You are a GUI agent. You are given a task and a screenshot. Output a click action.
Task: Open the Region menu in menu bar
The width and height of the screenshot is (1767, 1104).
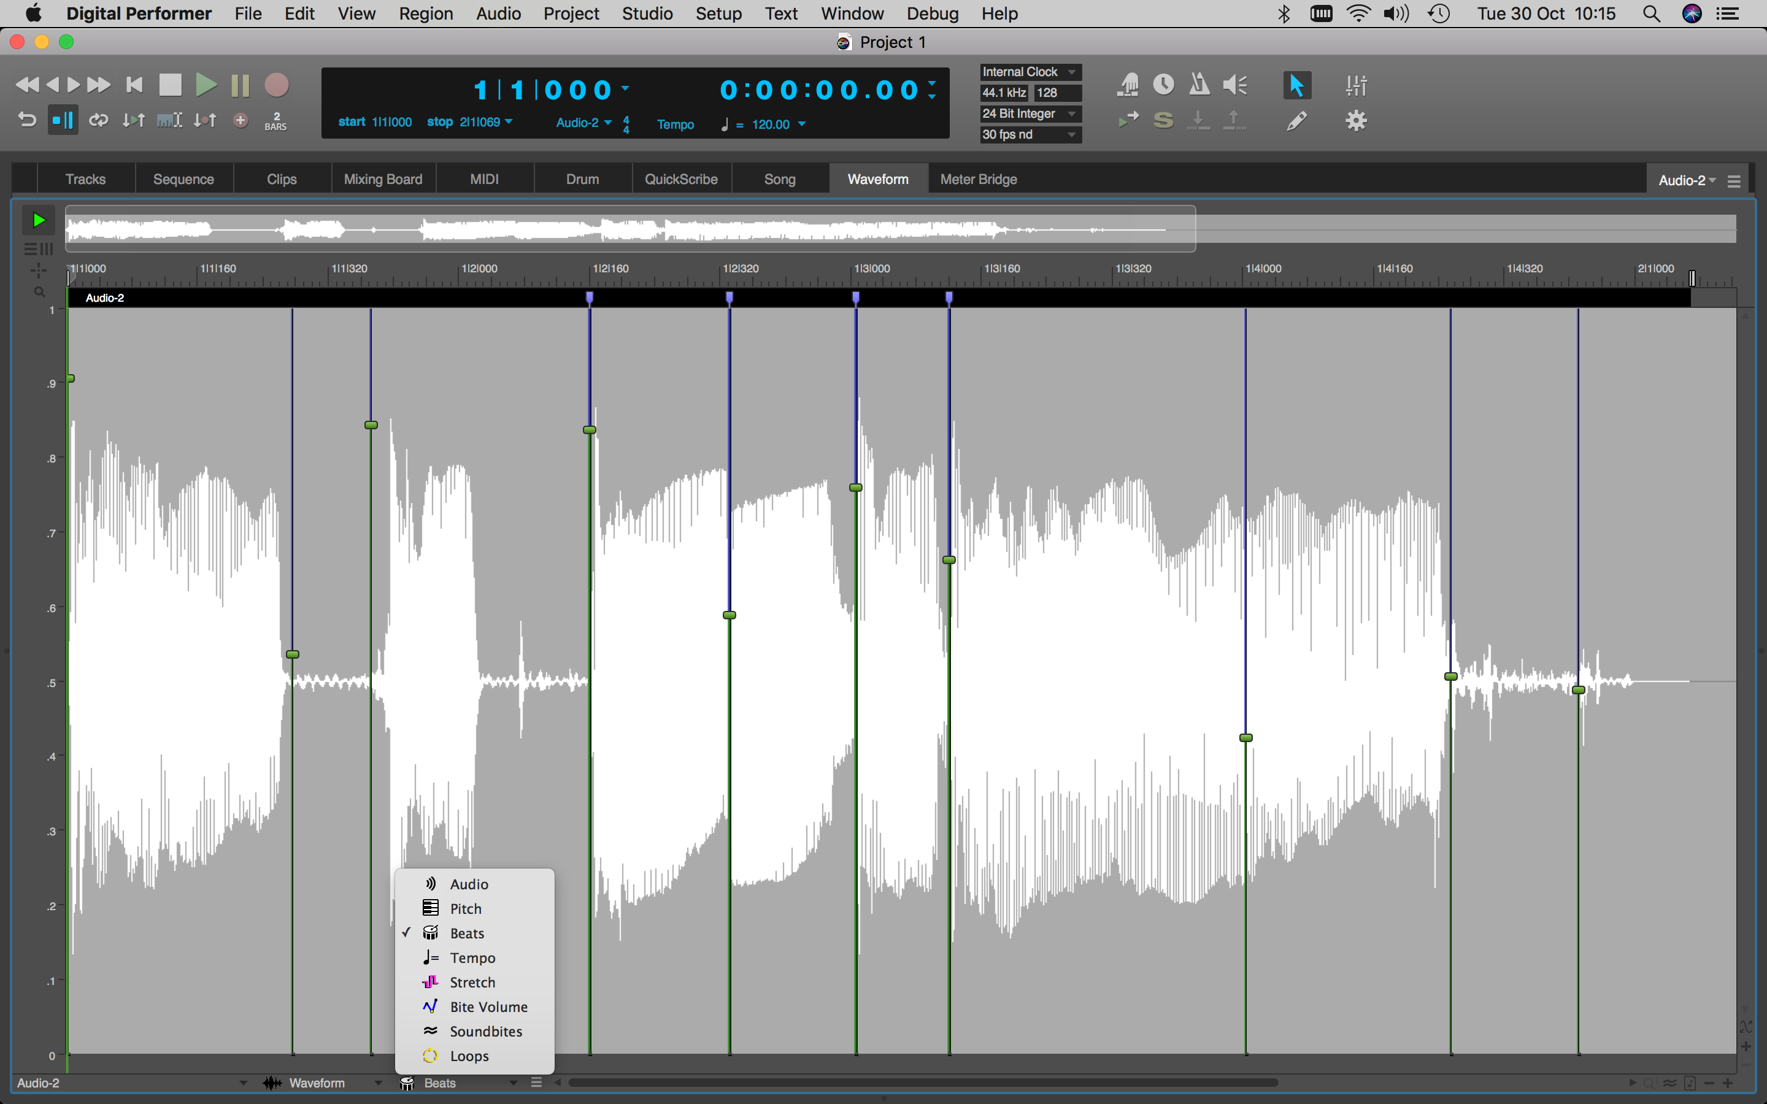pos(426,14)
